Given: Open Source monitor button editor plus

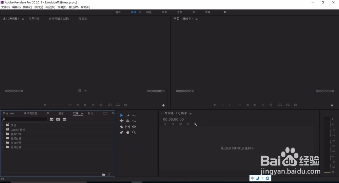Looking at the screenshot, I should pyautogui.click(x=163, y=105).
